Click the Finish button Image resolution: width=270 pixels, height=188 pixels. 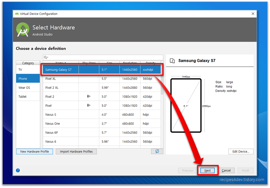coord(245,170)
